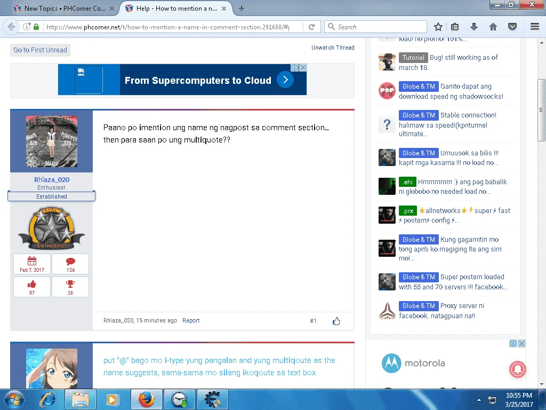
Task: Click the .ehi tag label
Action: 407,182
